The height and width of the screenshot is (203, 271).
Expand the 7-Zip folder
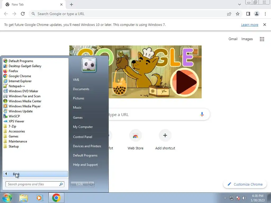point(10,126)
